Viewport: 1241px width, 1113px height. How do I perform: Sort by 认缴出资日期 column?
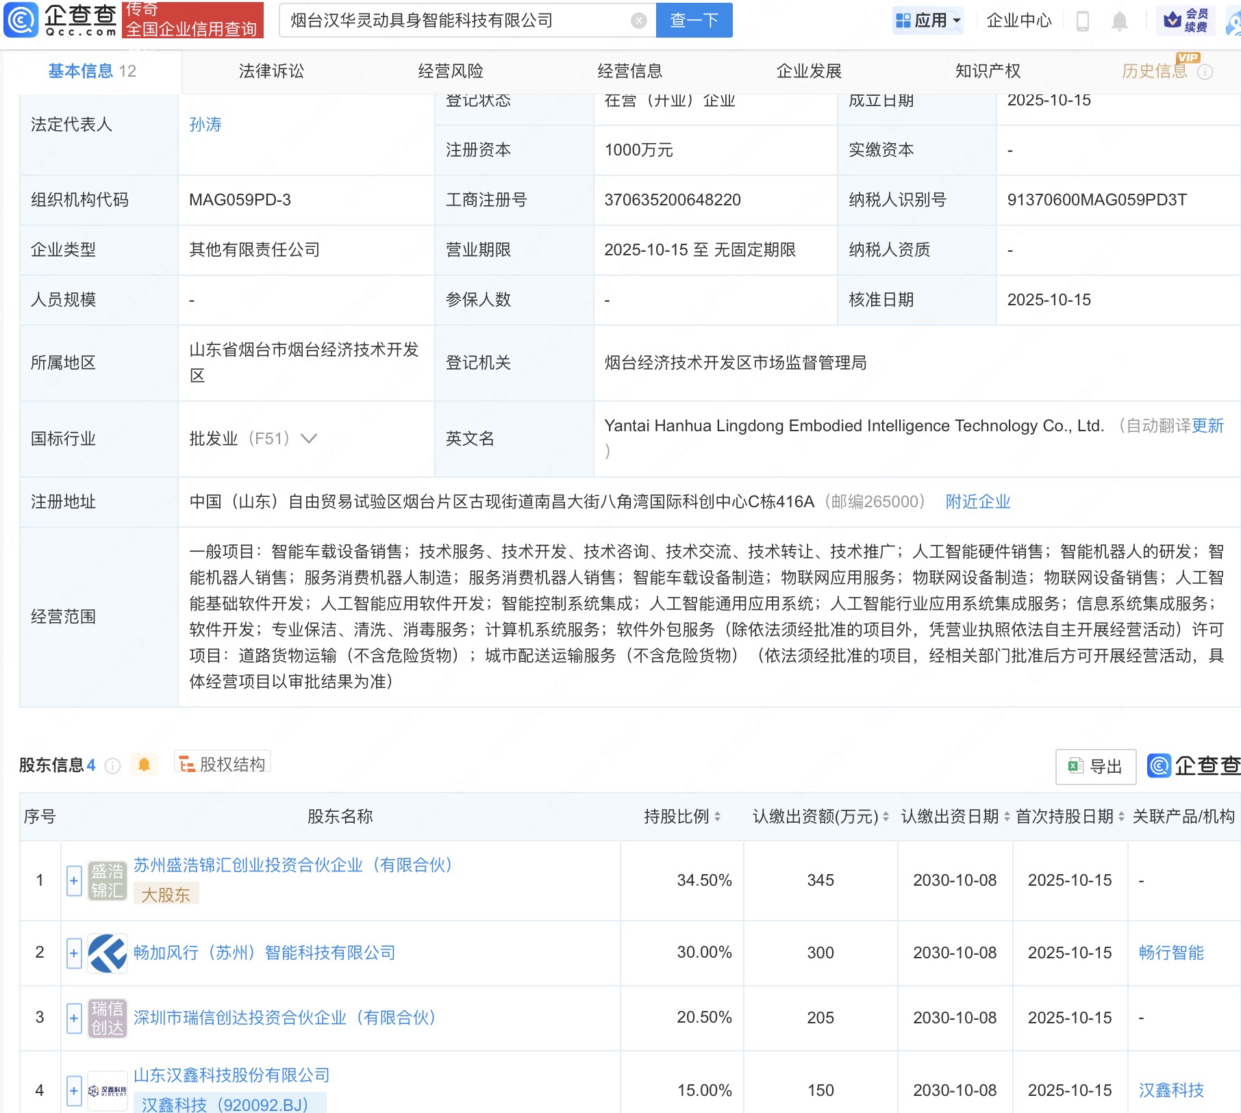coord(1006,817)
